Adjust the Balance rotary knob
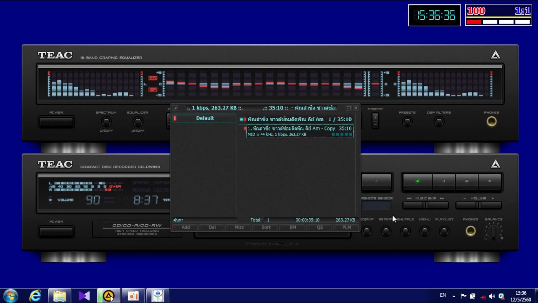The height and width of the screenshot is (303, 538). tap(493, 231)
